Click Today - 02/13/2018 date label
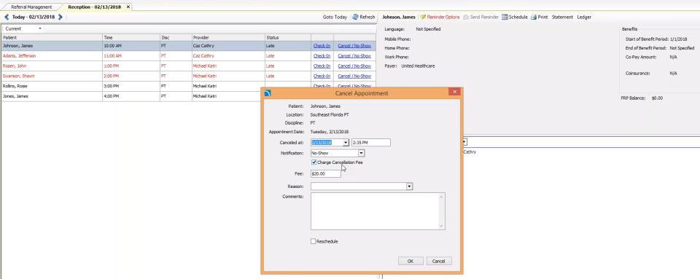The height and width of the screenshot is (279, 700). [x=34, y=17]
